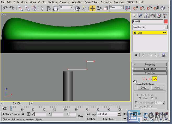Activate the Select and Scale tool
The height and width of the screenshot is (124, 172).
click(106, 8)
